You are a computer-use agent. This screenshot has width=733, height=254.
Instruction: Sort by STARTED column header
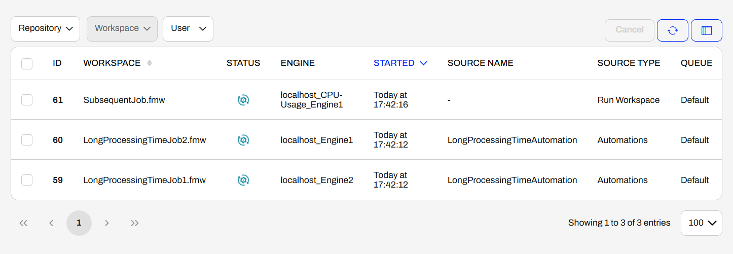(x=400, y=63)
